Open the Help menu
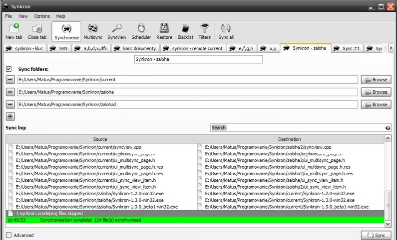 (x=60, y=16)
